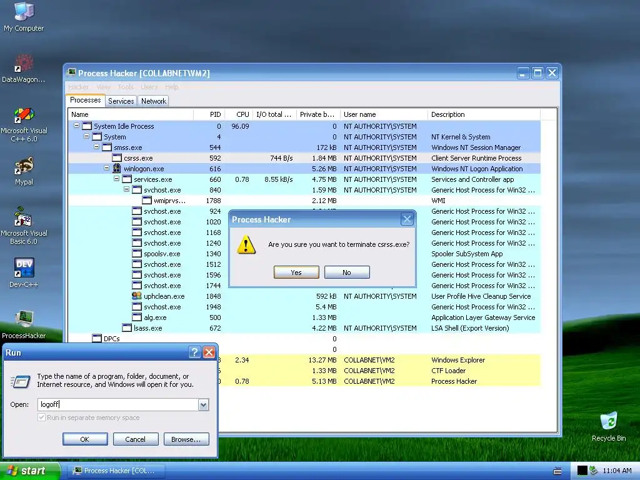Viewport: 640px width, 480px height.
Task: Sort by the Name column header
Action: pyautogui.click(x=131, y=114)
